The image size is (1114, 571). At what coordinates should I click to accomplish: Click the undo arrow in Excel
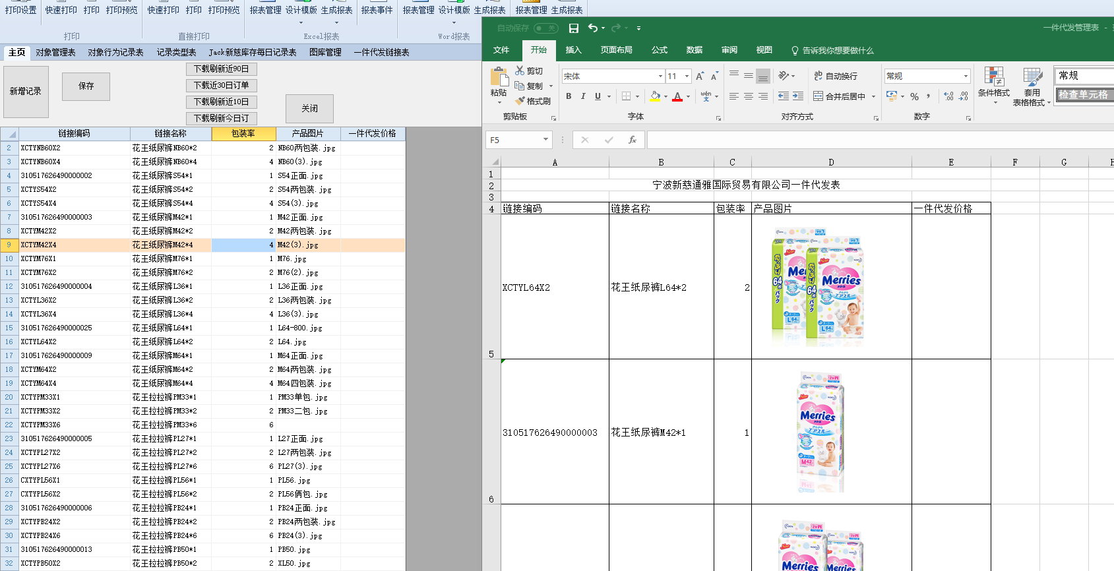pyautogui.click(x=593, y=28)
